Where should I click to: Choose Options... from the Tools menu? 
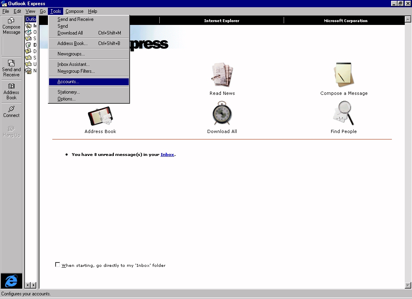89,99
